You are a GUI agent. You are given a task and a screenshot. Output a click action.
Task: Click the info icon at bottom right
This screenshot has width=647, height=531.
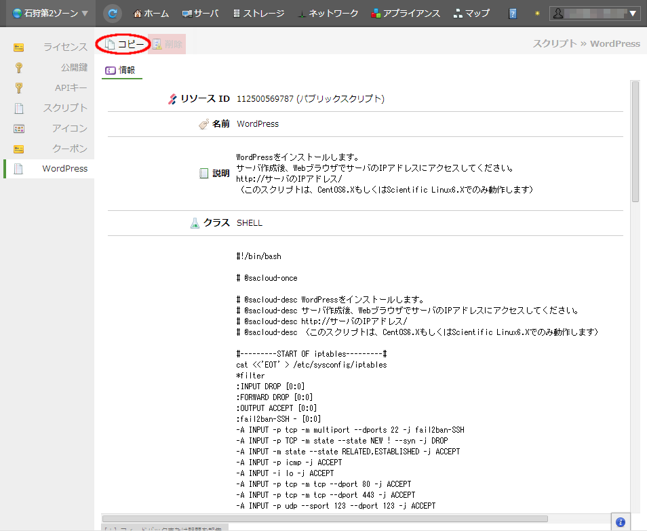pos(621,522)
